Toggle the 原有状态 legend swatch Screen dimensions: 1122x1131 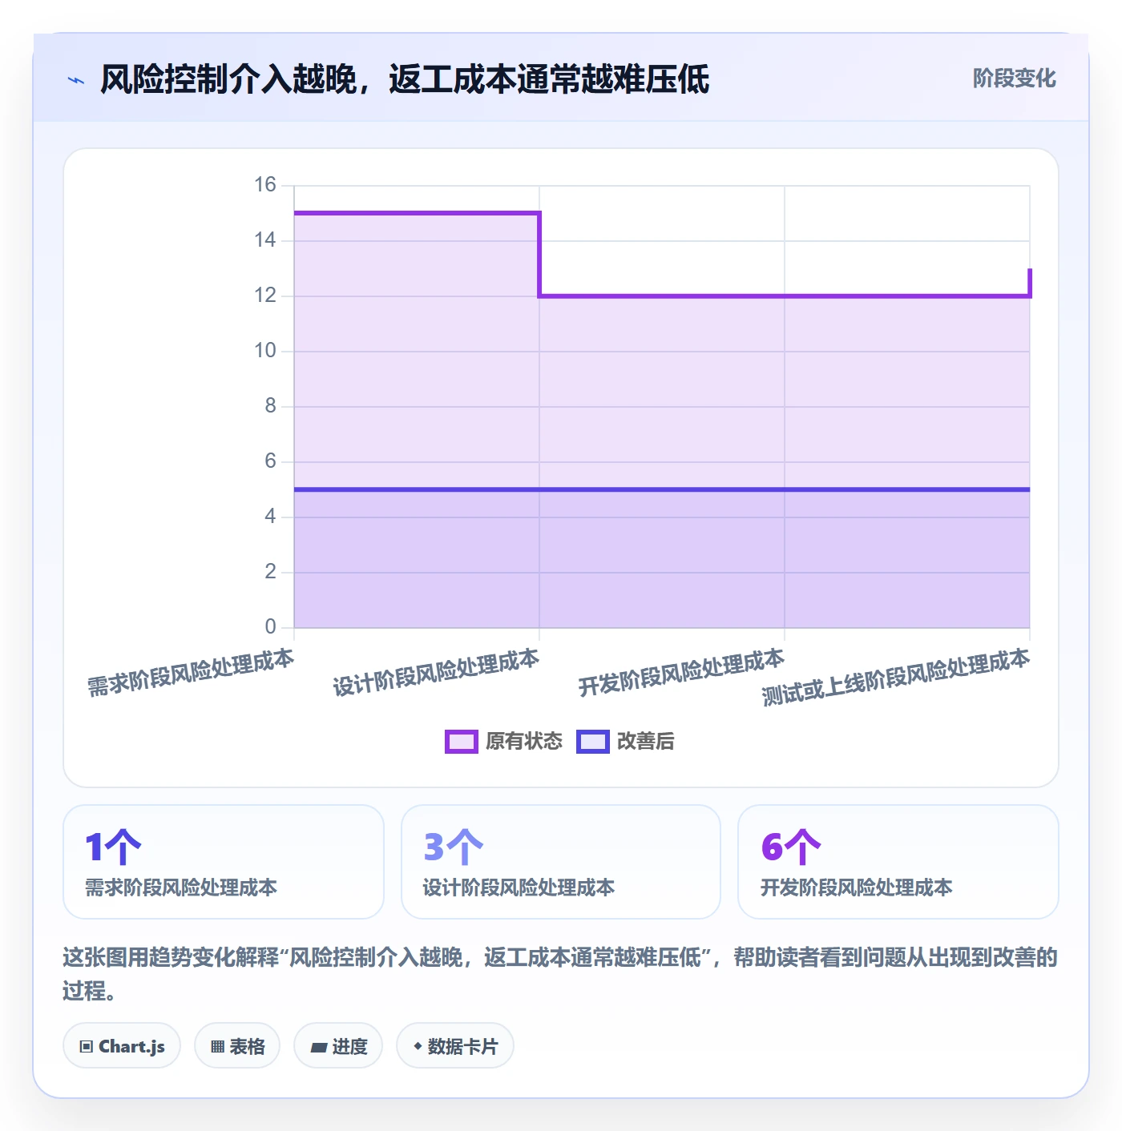click(461, 742)
